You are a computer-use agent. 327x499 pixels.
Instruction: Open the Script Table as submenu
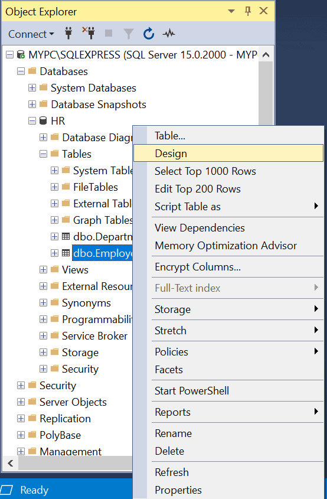point(228,207)
